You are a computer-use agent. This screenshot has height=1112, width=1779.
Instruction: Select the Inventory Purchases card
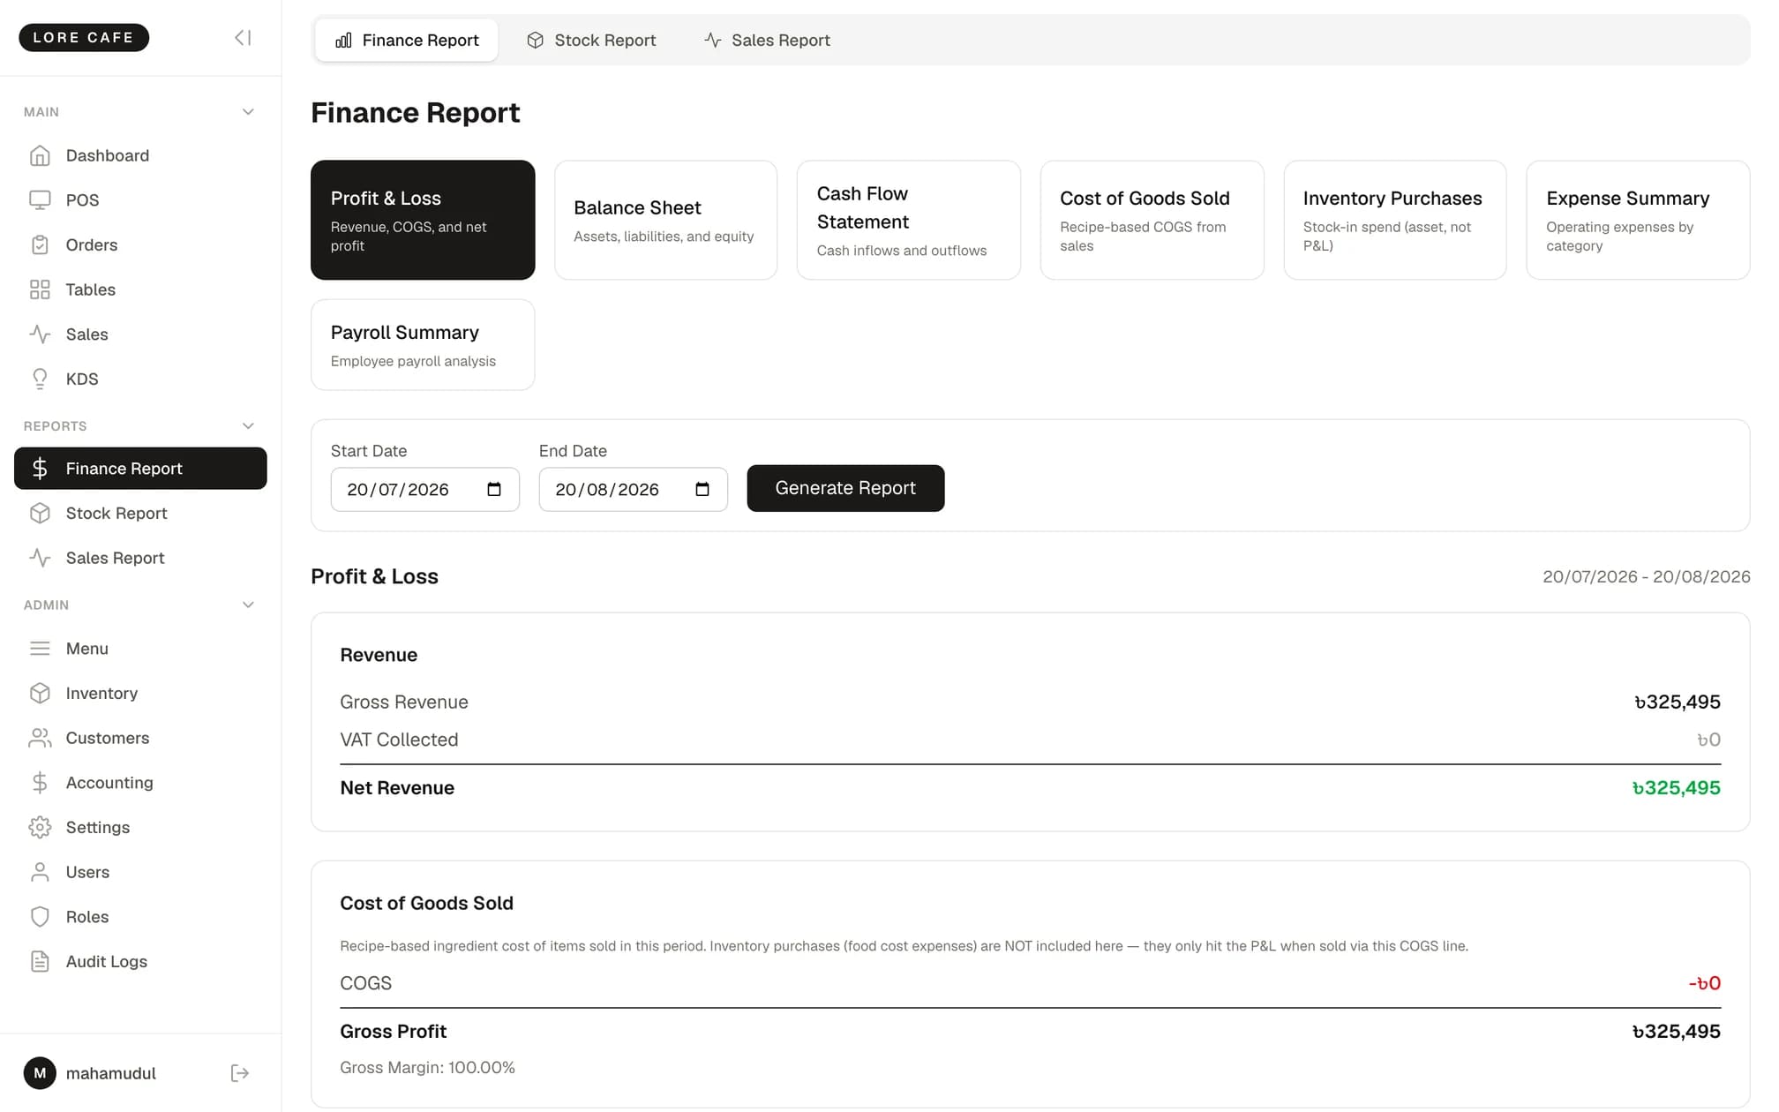coord(1395,220)
